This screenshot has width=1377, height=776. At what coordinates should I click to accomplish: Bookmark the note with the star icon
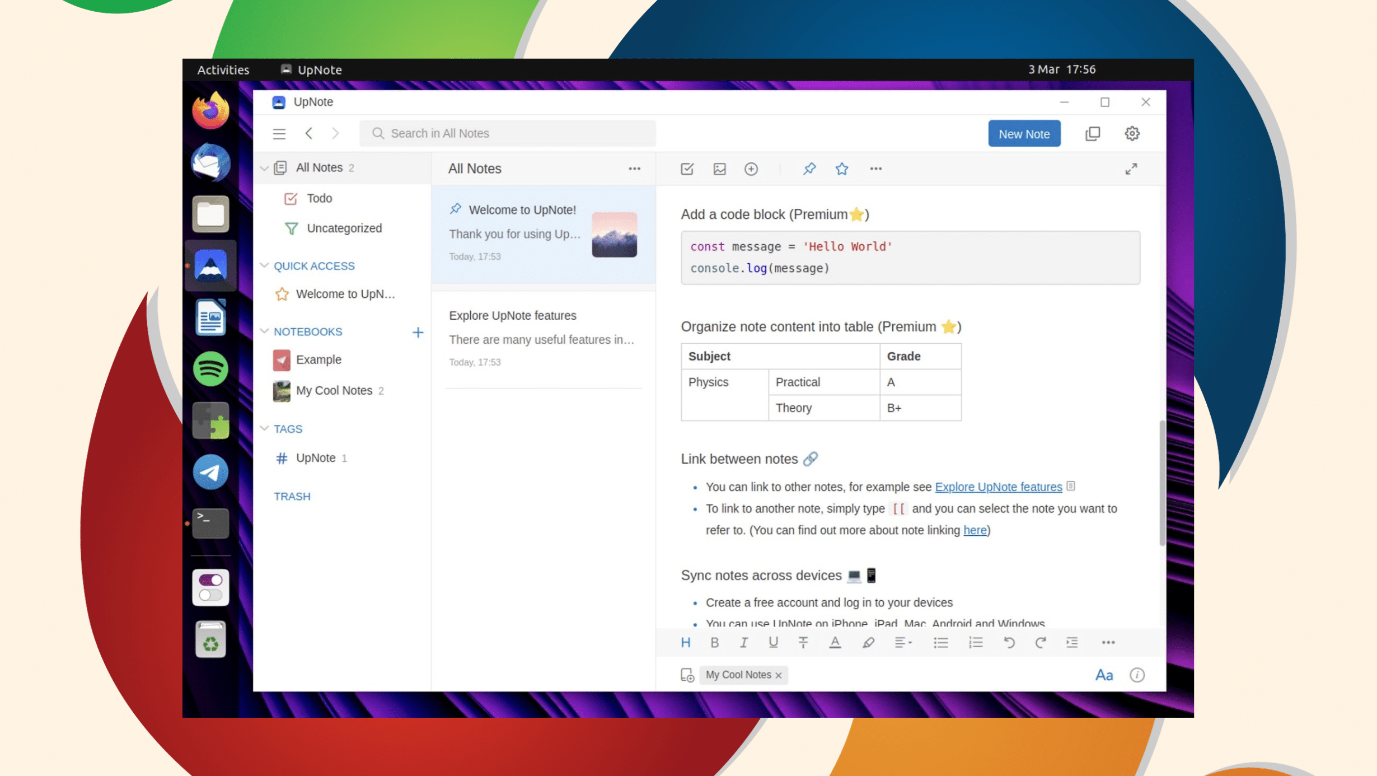tap(841, 169)
